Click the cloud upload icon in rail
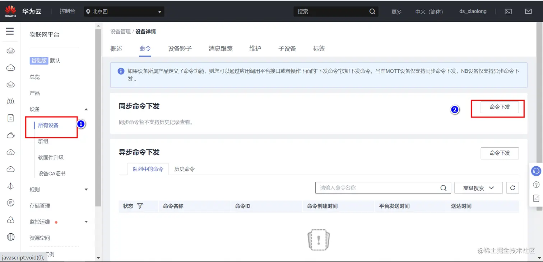 tap(11, 152)
